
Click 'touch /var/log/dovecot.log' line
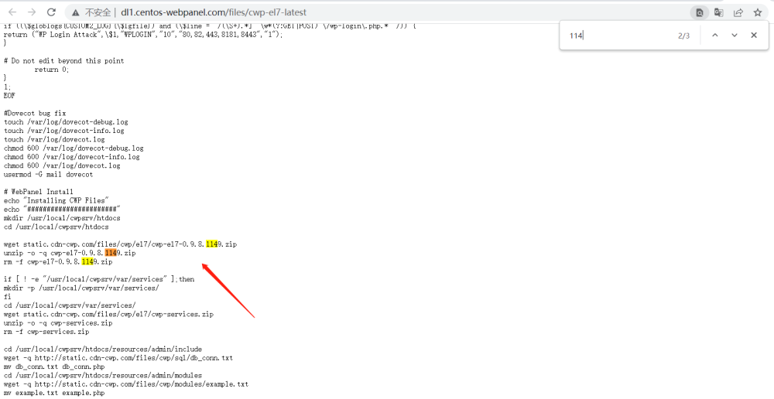[54, 140]
